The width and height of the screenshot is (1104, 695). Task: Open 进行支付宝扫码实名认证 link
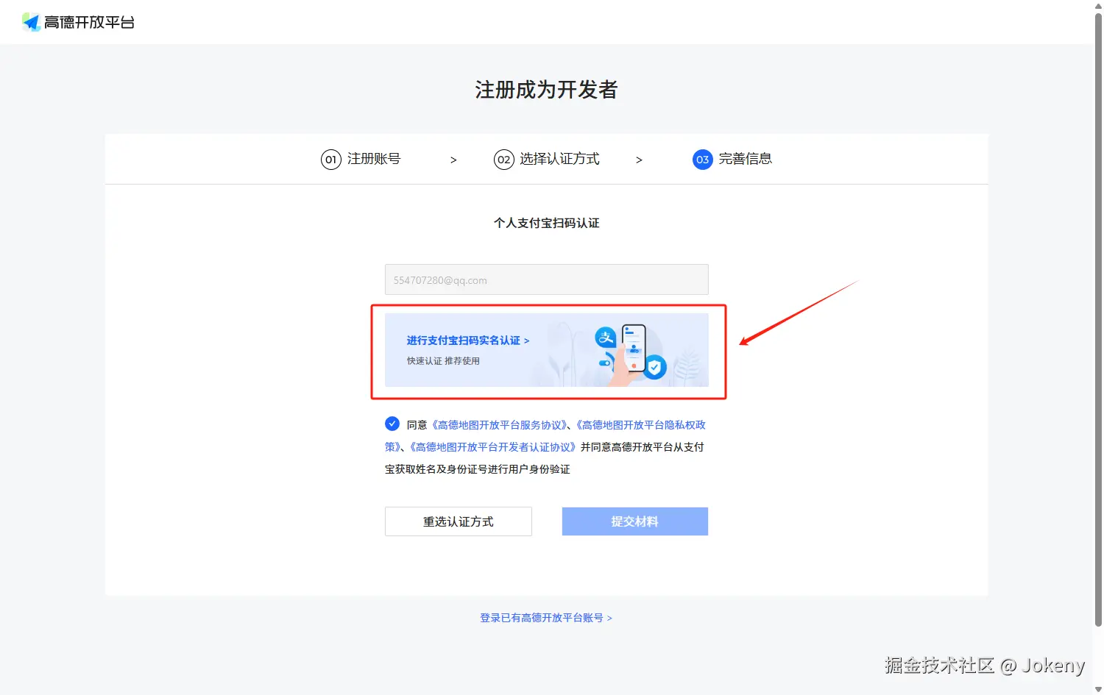pos(468,341)
